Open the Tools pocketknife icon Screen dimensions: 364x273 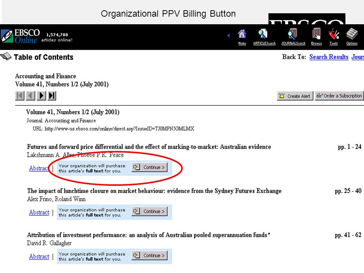(334, 34)
